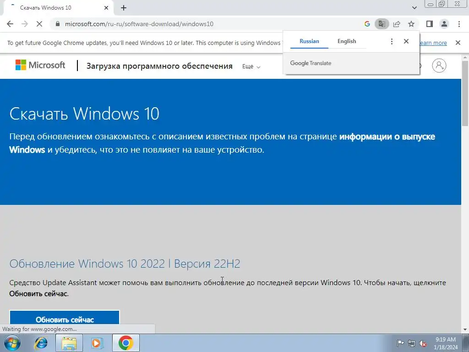Open the Windows Start menu
Screen dimensions: 469x352
pyautogui.click(x=11, y=343)
